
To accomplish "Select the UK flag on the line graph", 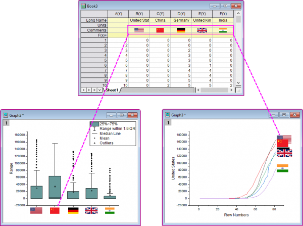I will (x=283, y=153).
